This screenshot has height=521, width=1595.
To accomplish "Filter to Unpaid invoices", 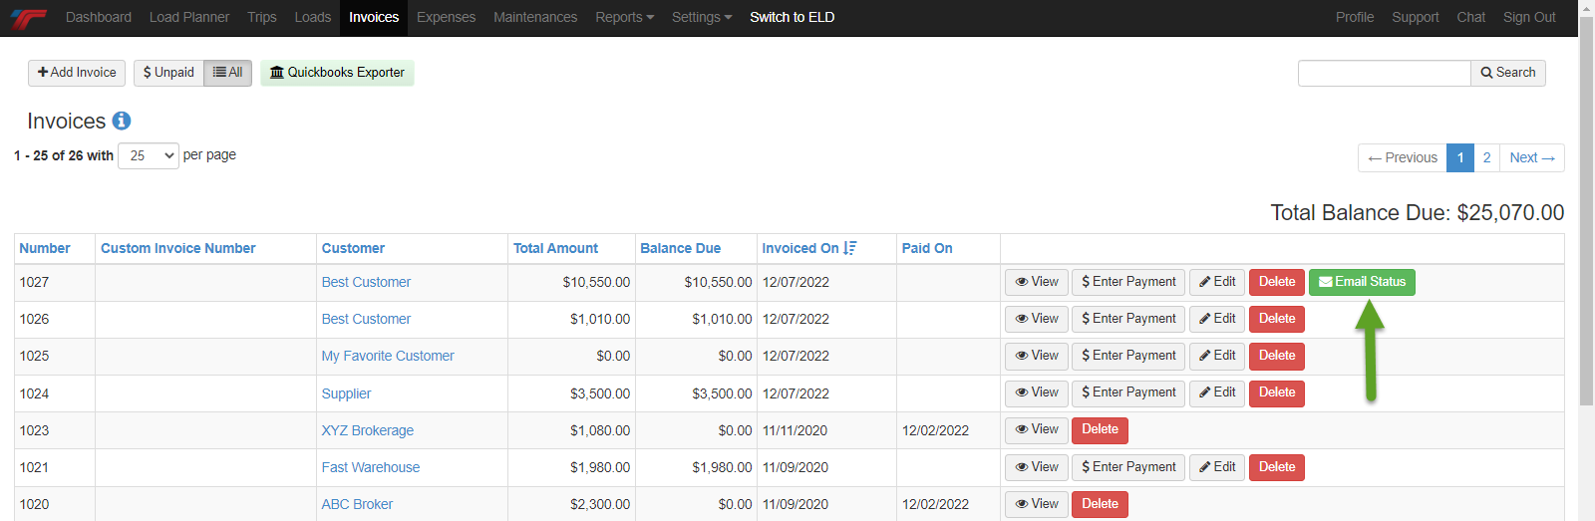I will (168, 73).
